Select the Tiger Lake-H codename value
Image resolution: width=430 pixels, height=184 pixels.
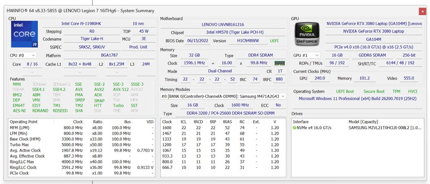click(92, 39)
